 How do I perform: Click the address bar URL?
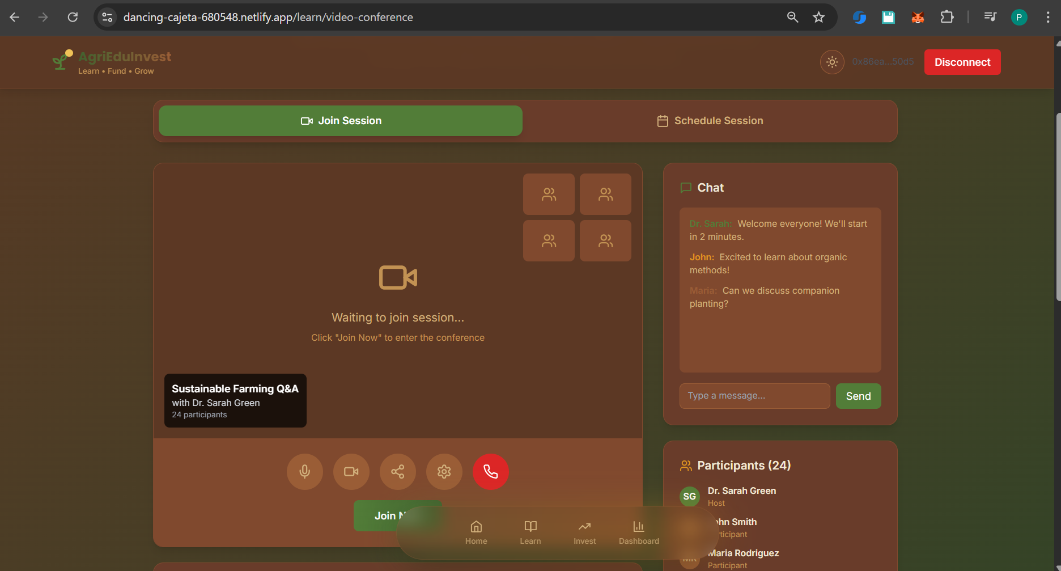pos(268,17)
